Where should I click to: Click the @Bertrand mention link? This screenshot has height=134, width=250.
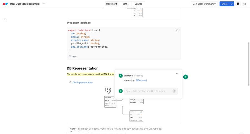tap(141, 80)
